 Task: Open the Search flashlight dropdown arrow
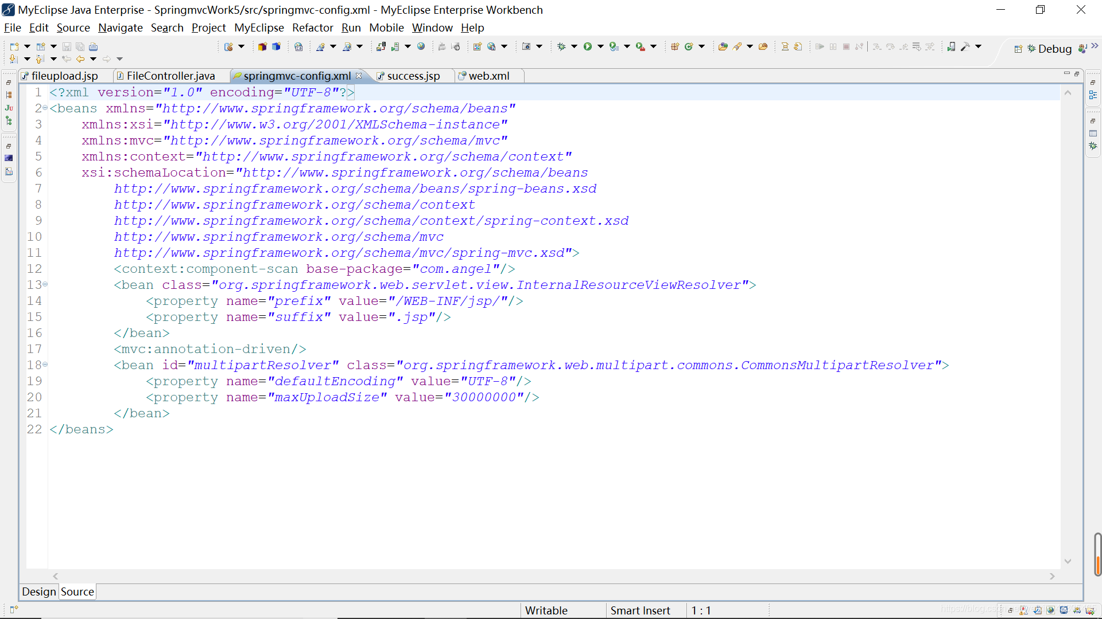[x=750, y=46]
